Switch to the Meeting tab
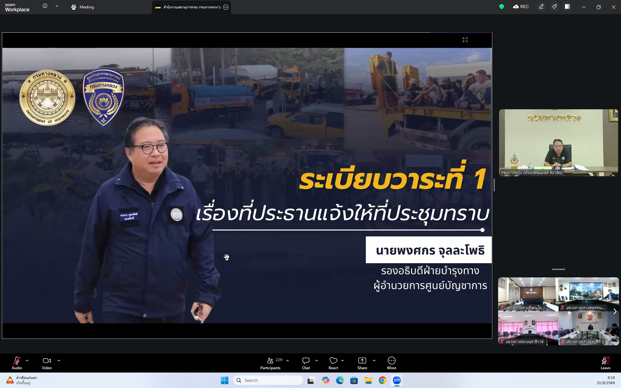Screen dimensions: 621x388 click(x=82, y=7)
